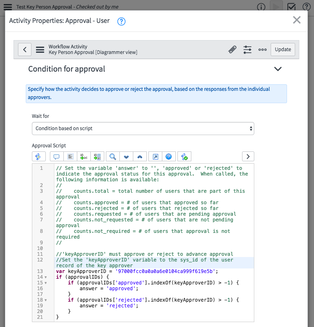Click the back arrow button
Screen dimensions: 314x327
point(25,50)
